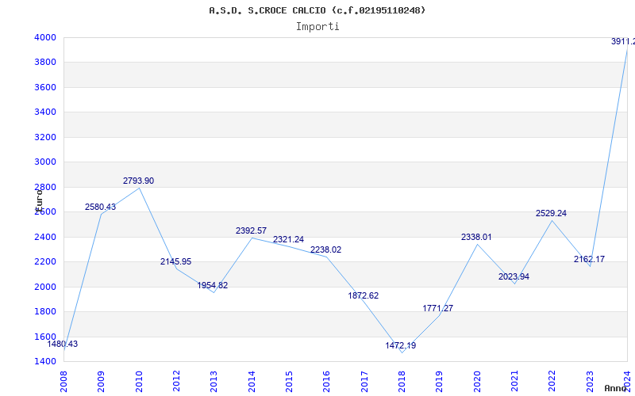This screenshot has width=635, height=396.
Task: Click the data label 1872.62
Action: (x=364, y=295)
